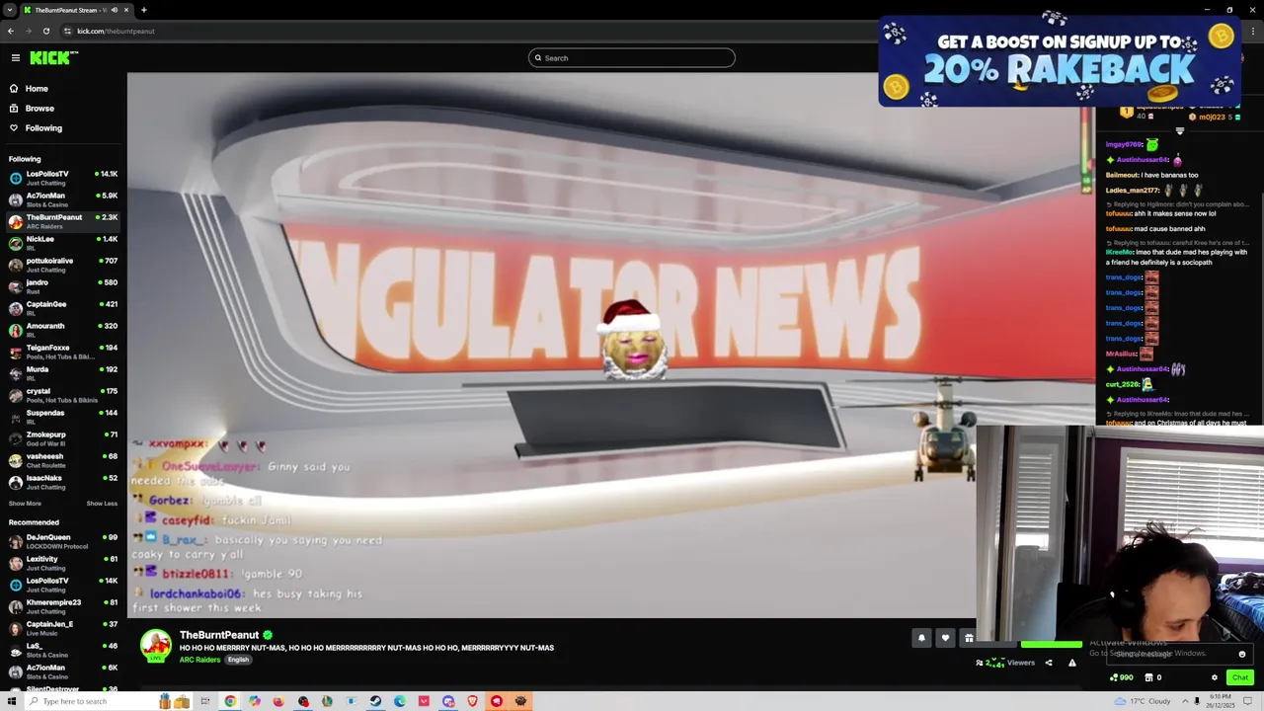Open a new browser tab

[x=143, y=10]
